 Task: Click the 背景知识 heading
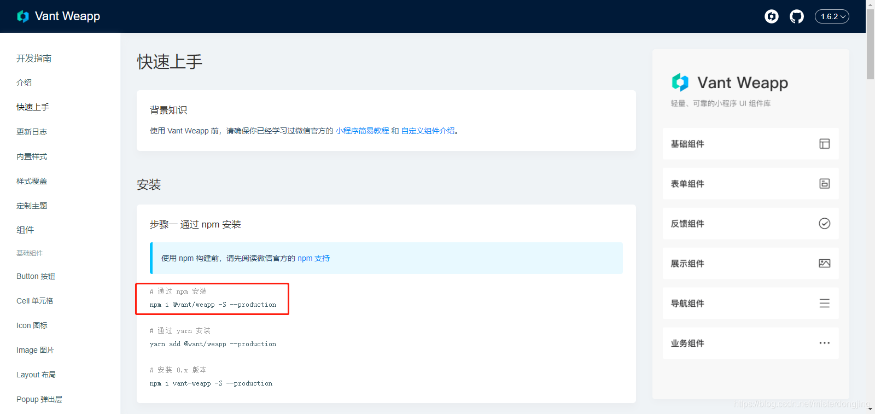pyautogui.click(x=168, y=110)
